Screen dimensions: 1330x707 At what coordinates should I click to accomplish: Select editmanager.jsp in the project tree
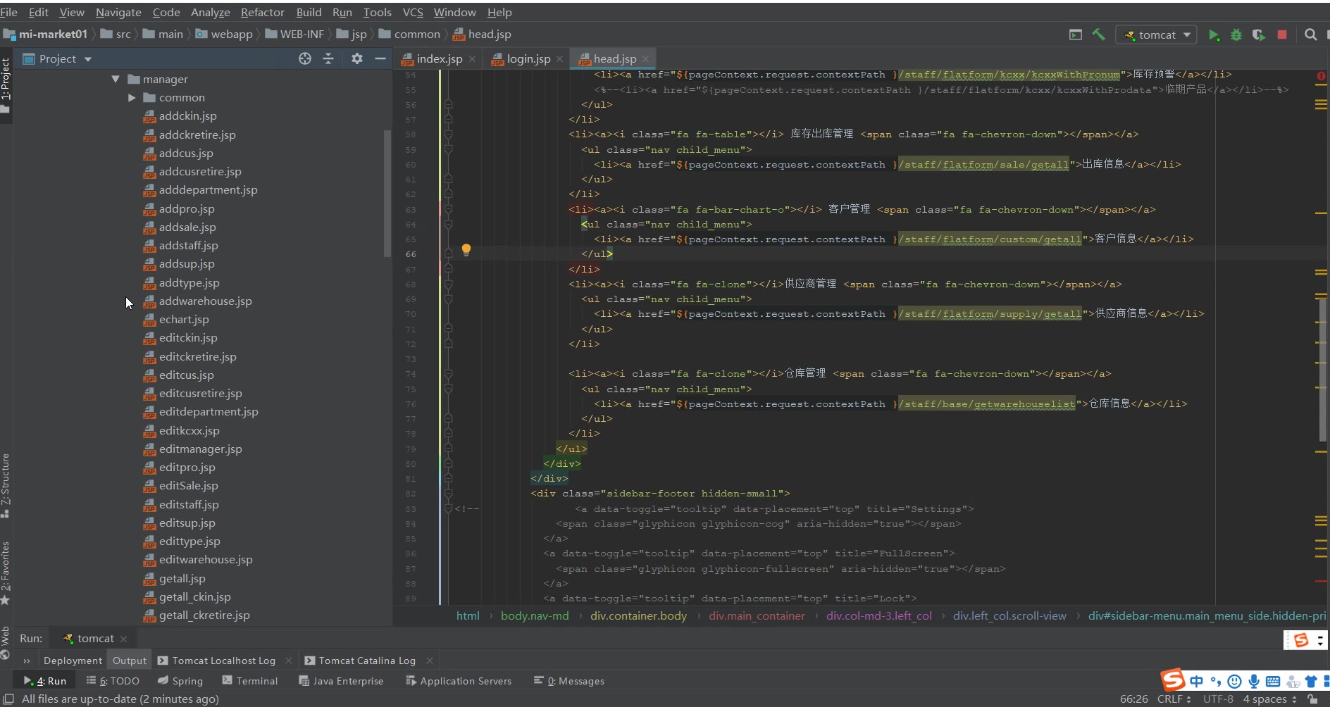tap(200, 449)
